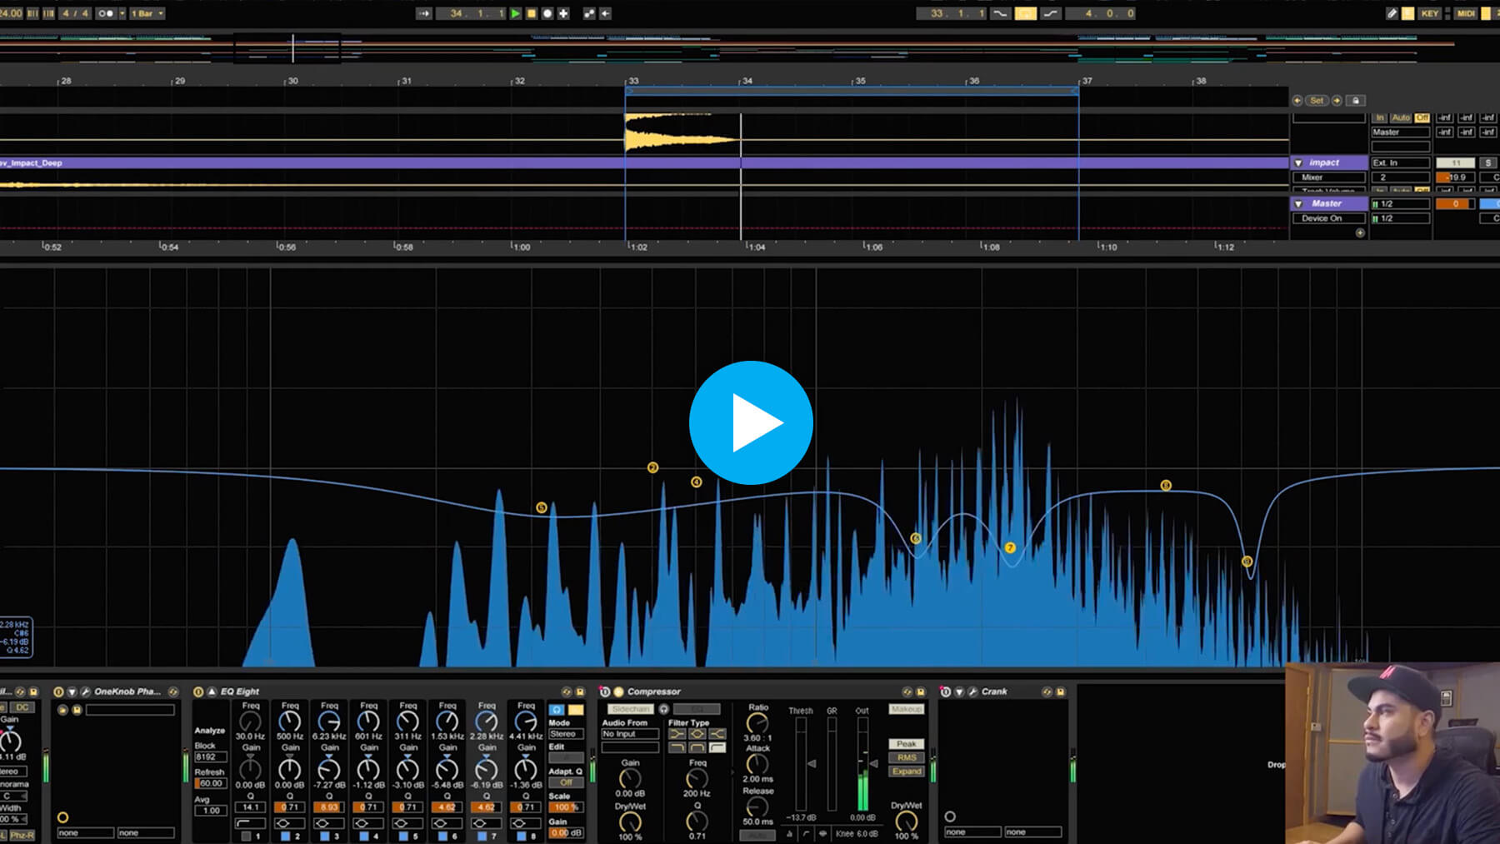Screen dimensions: 1500x844
Task: Click OneKnob Pha... device activator
Action: [58, 692]
